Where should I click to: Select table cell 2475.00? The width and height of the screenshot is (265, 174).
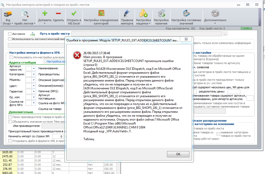tap(9, 156)
